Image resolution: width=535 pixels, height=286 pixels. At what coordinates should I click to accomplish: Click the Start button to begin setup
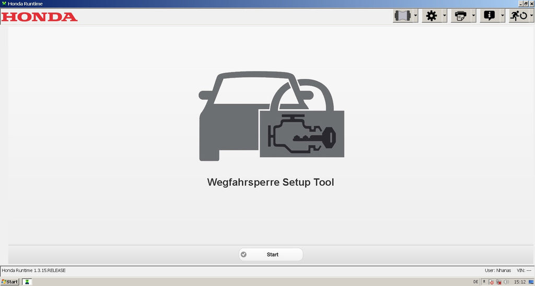pyautogui.click(x=271, y=254)
